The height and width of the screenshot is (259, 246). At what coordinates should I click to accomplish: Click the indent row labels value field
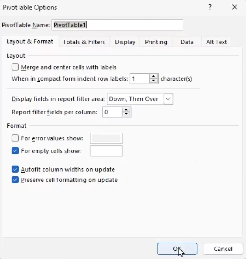coord(140,79)
